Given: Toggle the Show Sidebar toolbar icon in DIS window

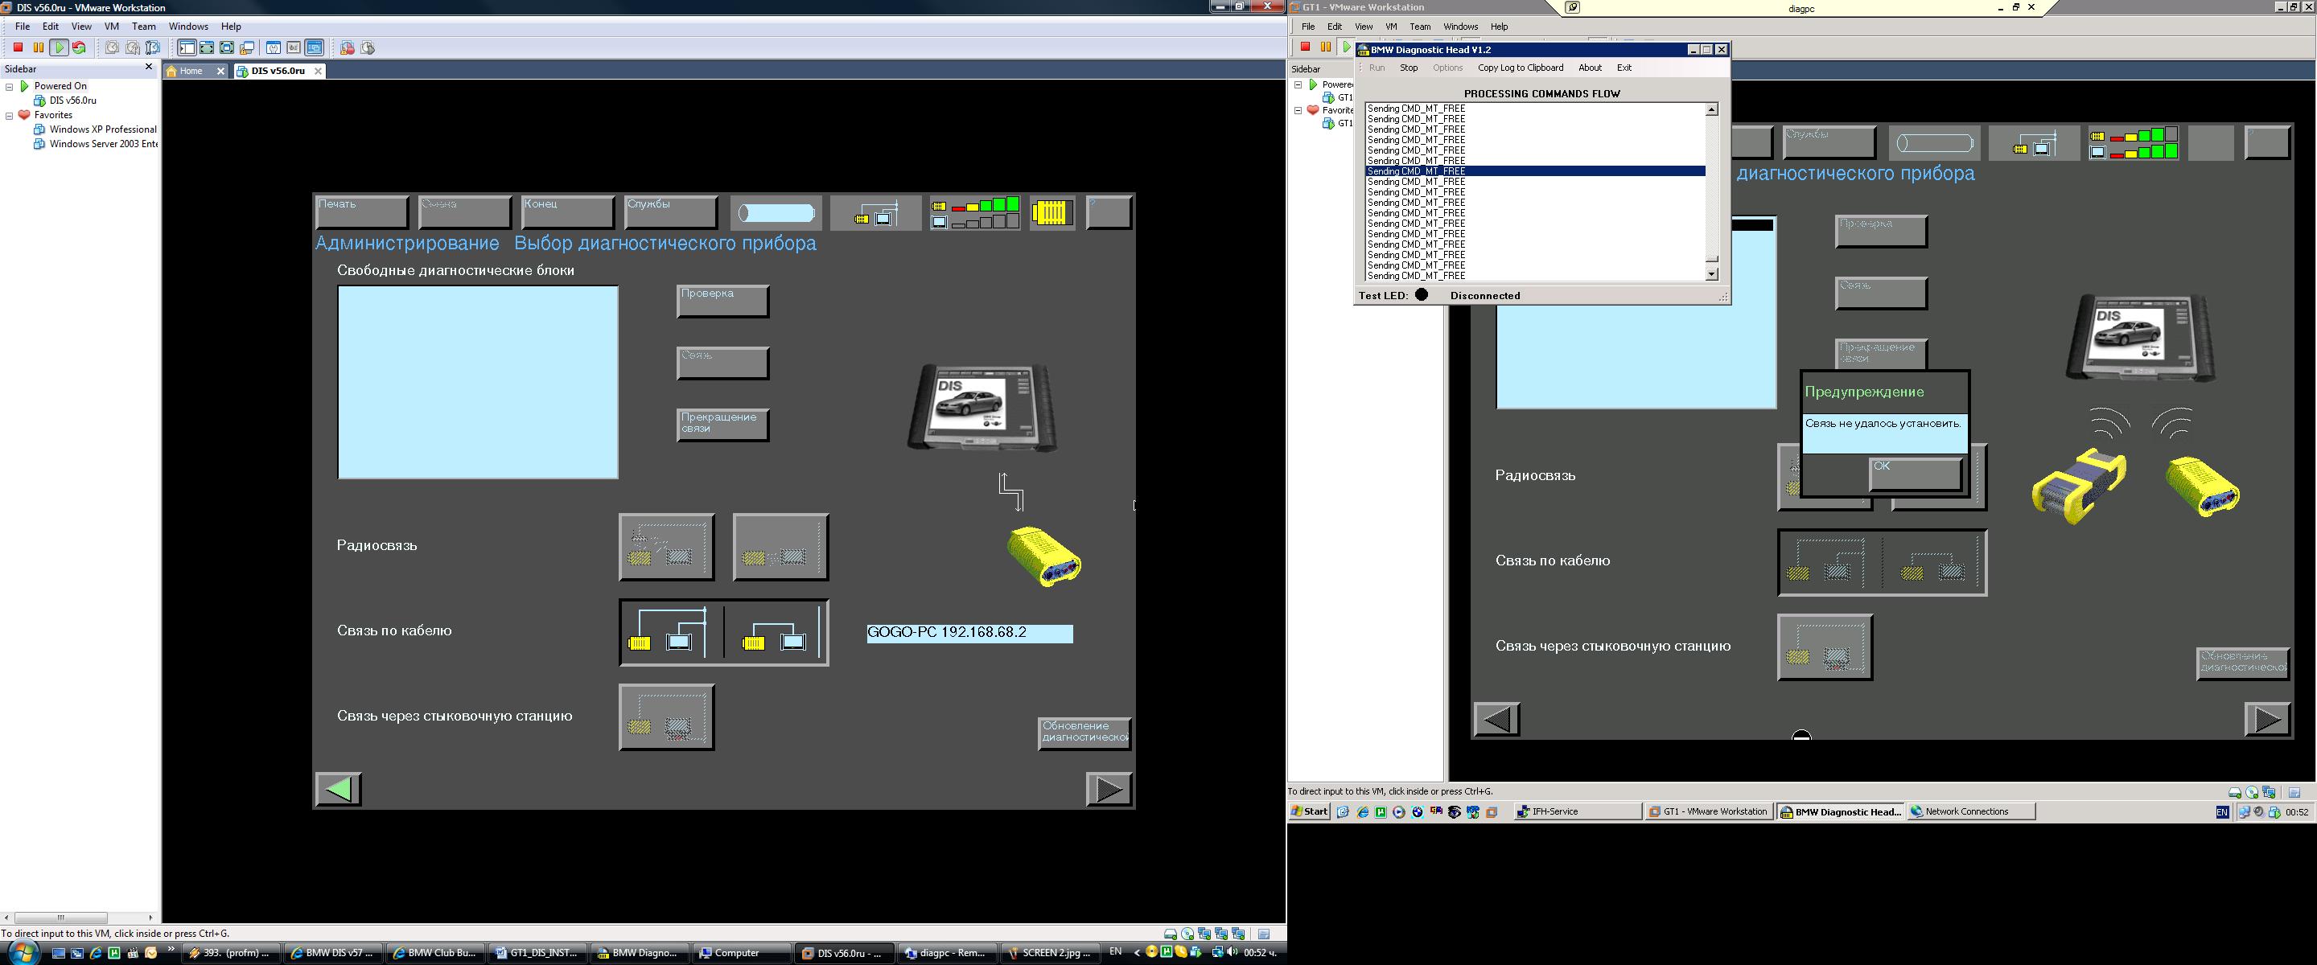Looking at the screenshot, I should pyautogui.click(x=187, y=47).
